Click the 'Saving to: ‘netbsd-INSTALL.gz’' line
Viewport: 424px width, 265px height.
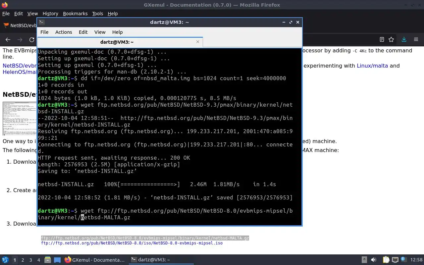click(87, 171)
